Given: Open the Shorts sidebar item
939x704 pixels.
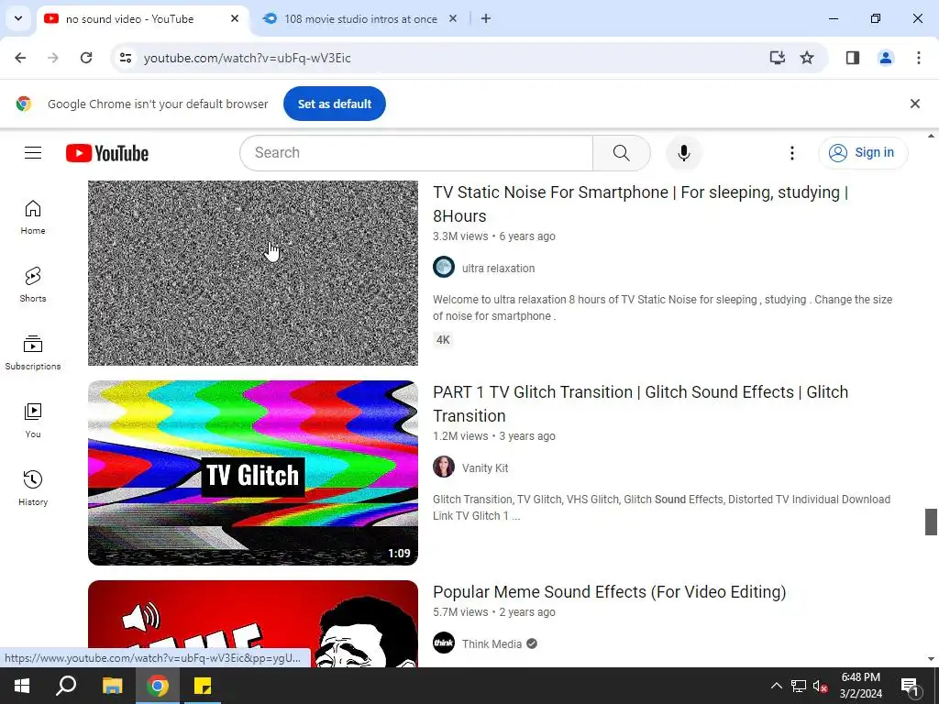Looking at the screenshot, I should coord(33,284).
